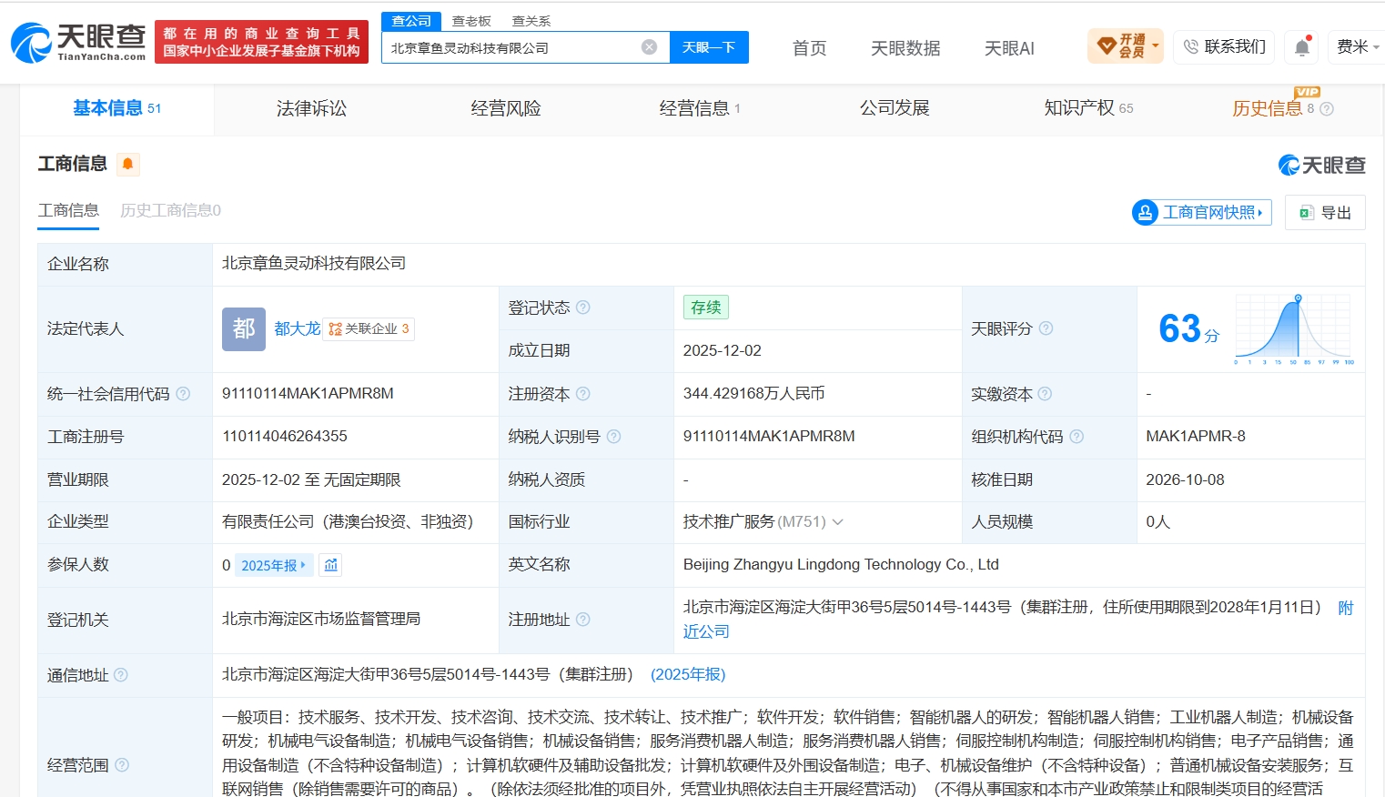
Task: Click the 天眼一下 search button
Action: tap(709, 47)
